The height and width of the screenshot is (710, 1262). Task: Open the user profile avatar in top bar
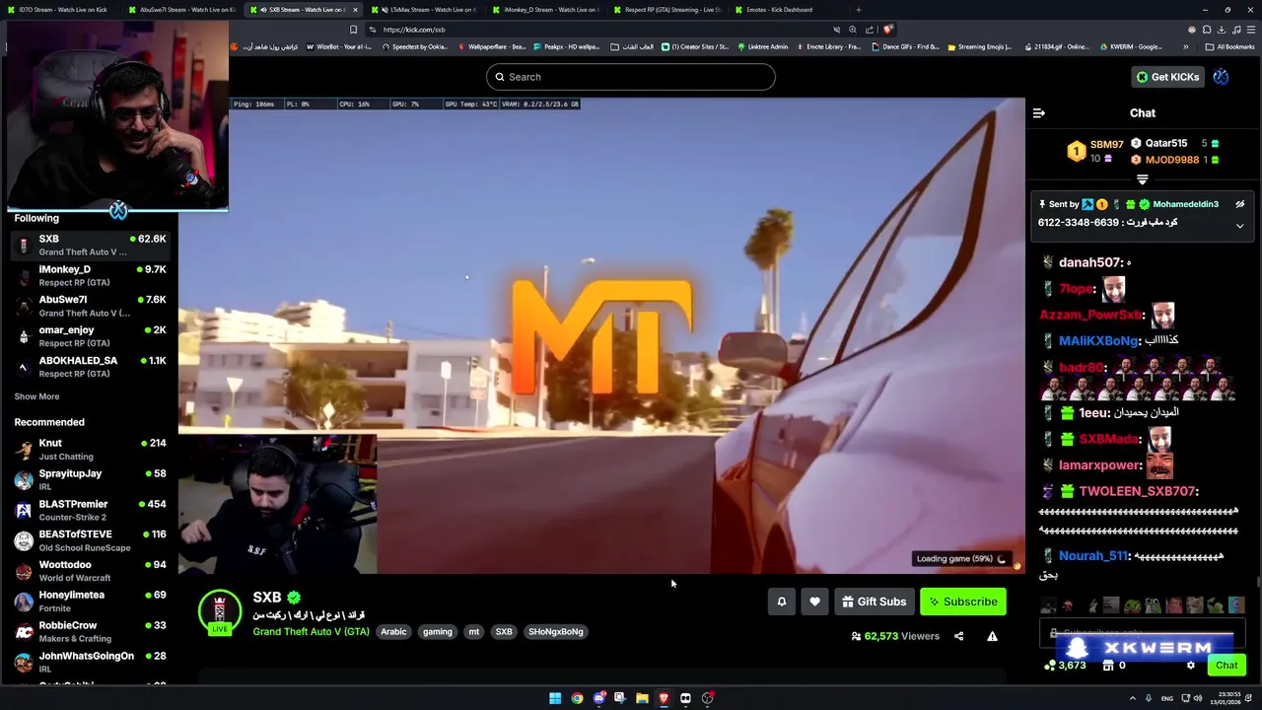[1221, 77]
